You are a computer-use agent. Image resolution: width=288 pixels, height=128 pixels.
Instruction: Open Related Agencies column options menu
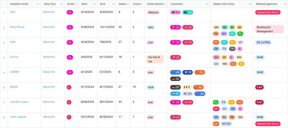point(285,4)
